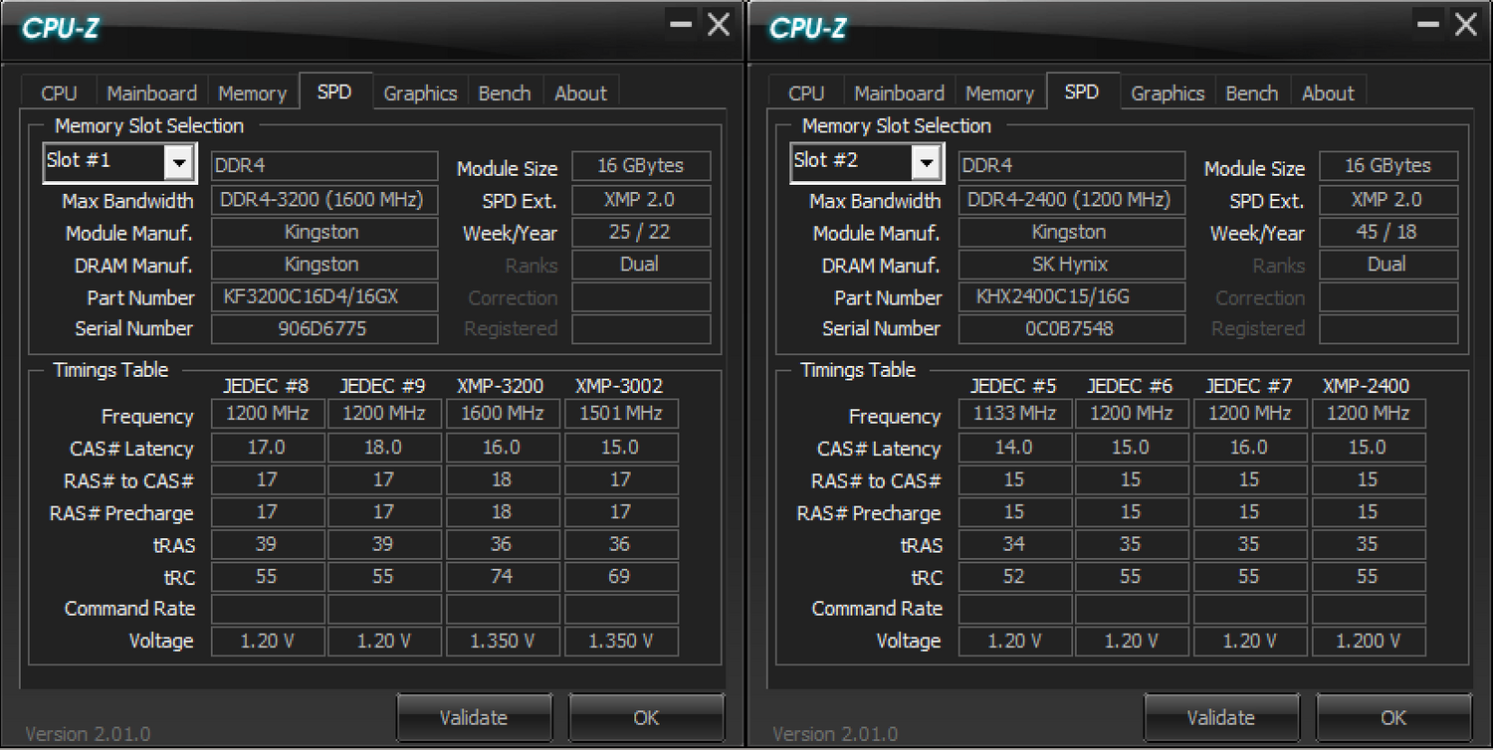
Task: Open About tab in left CPU-Z window
Action: coord(580,93)
